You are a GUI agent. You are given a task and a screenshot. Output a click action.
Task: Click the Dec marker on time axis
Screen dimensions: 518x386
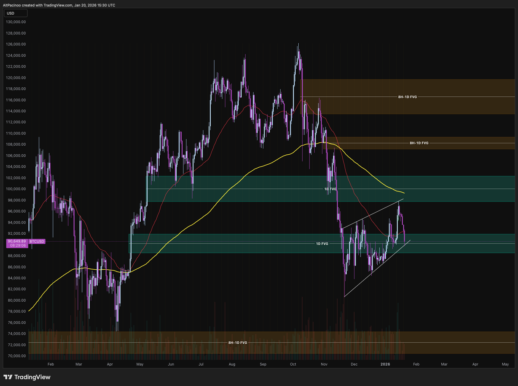pyautogui.click(x=354, y=364)
